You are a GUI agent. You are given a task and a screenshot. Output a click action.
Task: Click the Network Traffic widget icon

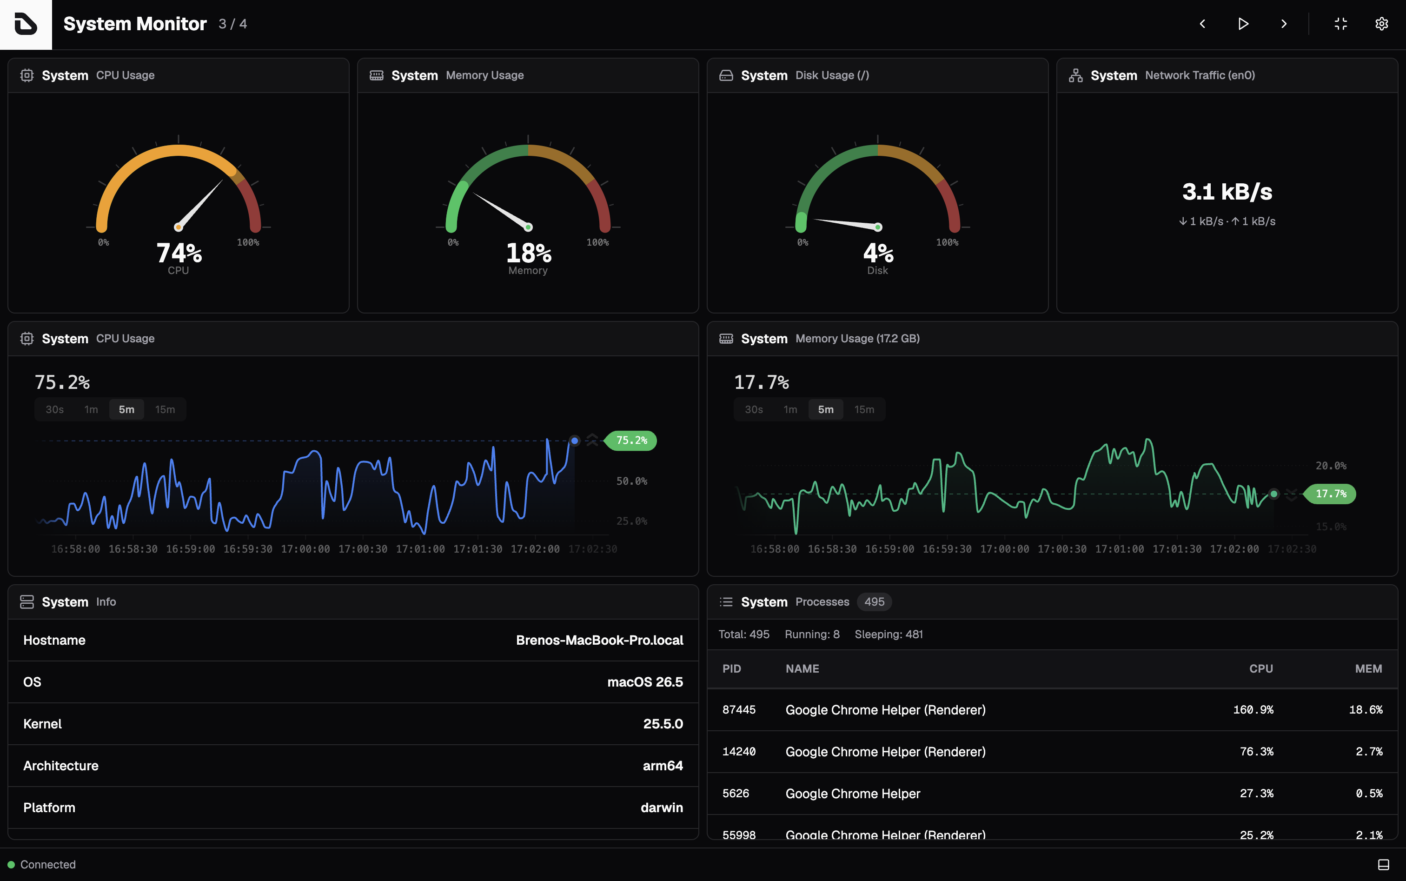coord(1076,75)
